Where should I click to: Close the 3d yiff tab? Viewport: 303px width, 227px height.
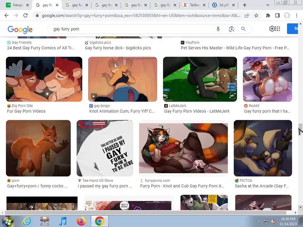233,5
